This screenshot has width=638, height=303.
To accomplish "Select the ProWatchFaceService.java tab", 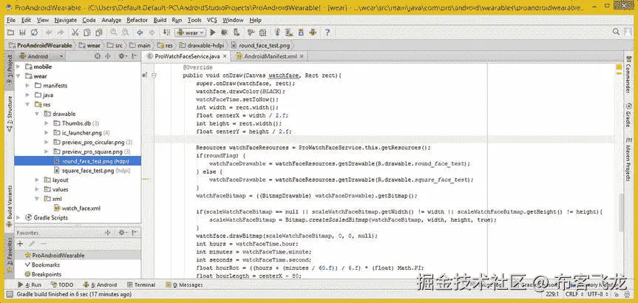I will (x=187, y=56).
